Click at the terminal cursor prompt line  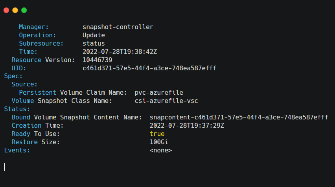(x=4, y=167)
